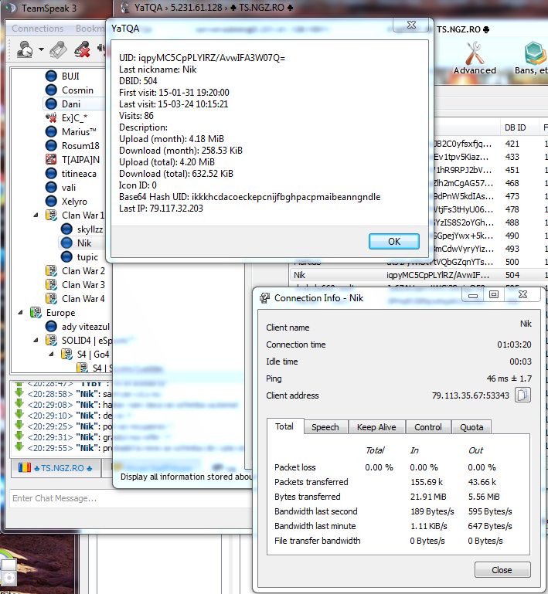Switch to the Keep Alive tab
Image resolution: width=548 pixels, height=594 pixels.
[376, 427]
